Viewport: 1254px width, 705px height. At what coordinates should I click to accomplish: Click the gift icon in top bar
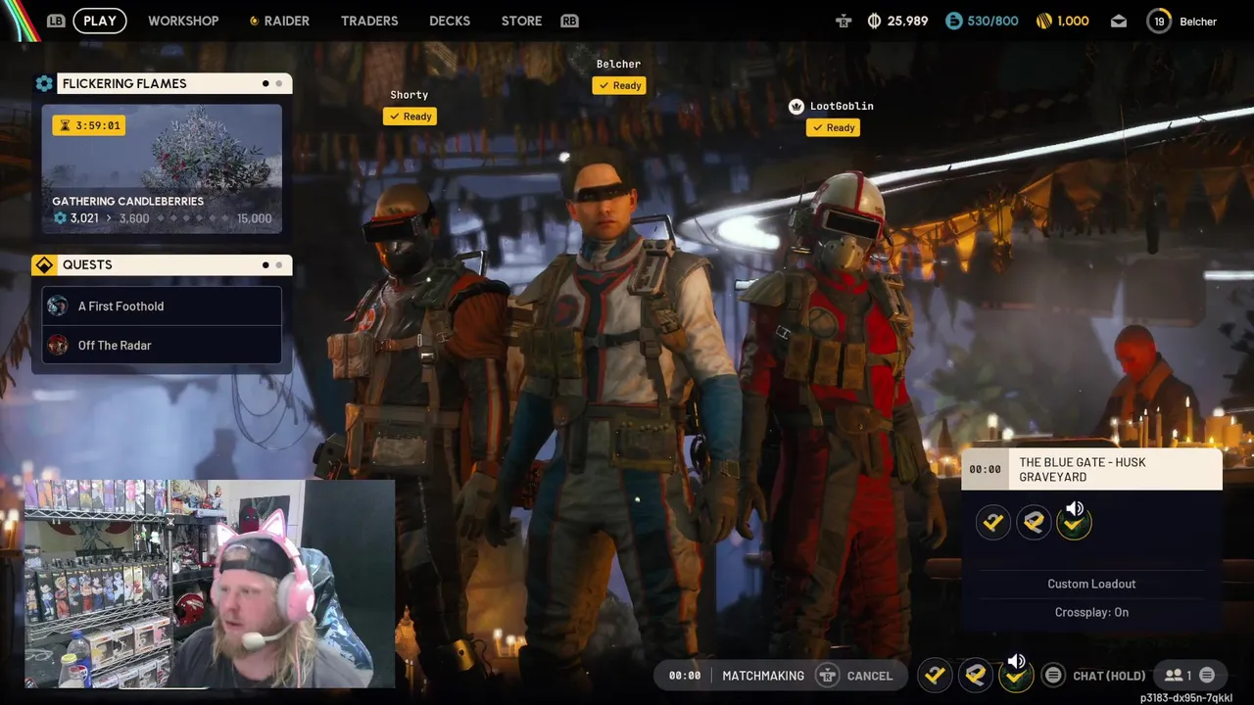point(844,21)
